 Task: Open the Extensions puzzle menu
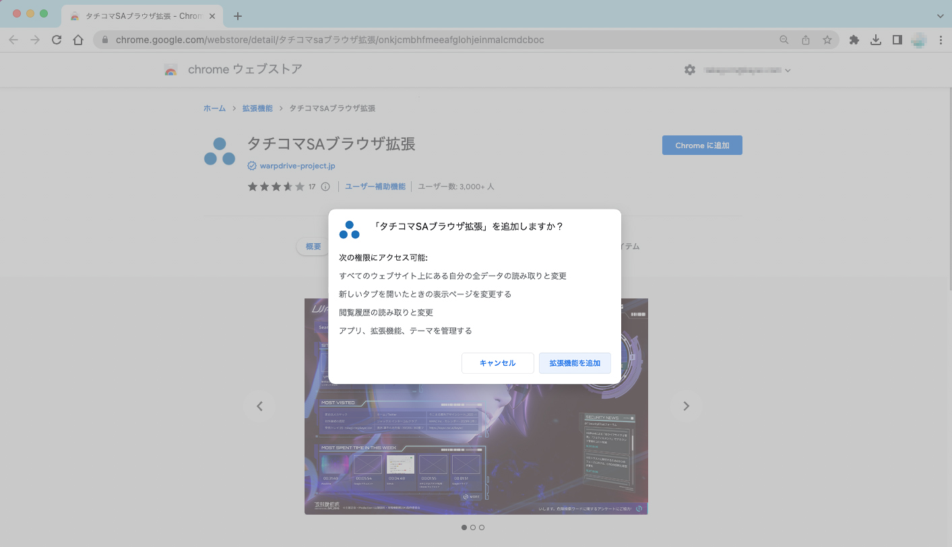854,40
